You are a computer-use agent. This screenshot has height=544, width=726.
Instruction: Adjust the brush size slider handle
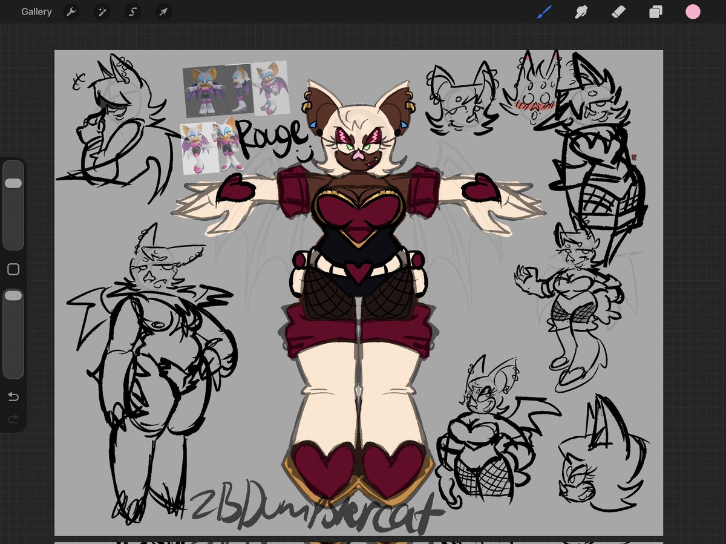click(x=13, y=183)
